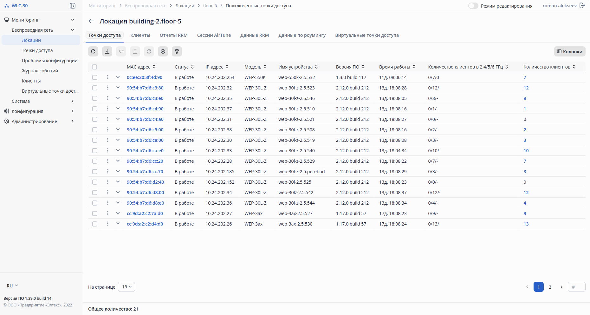This screenshot has width=590, height=315.
Task: Open three-dot menu for wep-30l-z-2.5.523 row
Action: [x=108, y=88]
